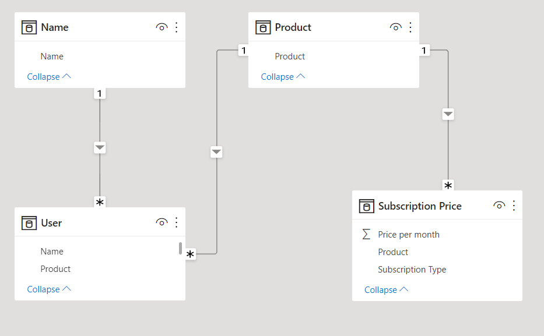The image size is (544, 336).
Task: Click the asterisk marker right of User table
Action: pos(191,254)
